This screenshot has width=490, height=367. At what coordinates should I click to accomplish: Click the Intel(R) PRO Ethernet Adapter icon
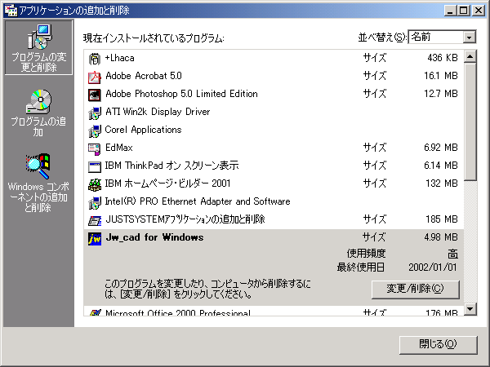point(95,203)
